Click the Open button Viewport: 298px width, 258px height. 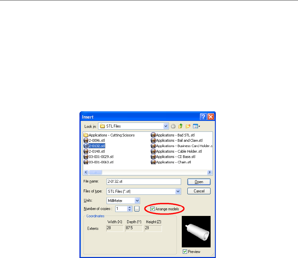tap(199, 182)
